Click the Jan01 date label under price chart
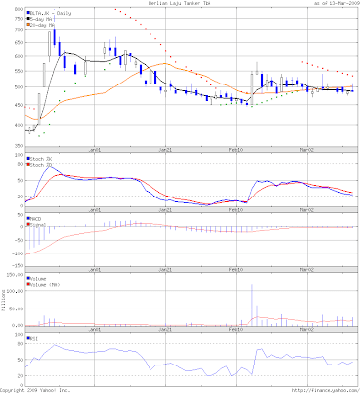The width and height of the screenshot is (360, 393). coord(95,149)
